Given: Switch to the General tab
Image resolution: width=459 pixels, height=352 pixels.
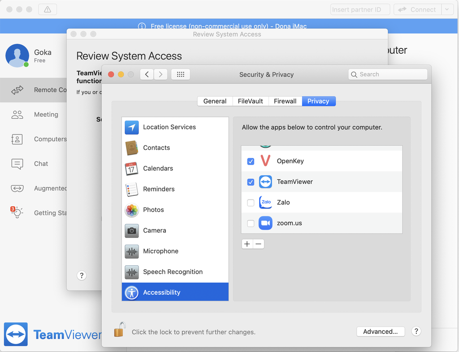Looking at the screenshot, I should 215,101.
